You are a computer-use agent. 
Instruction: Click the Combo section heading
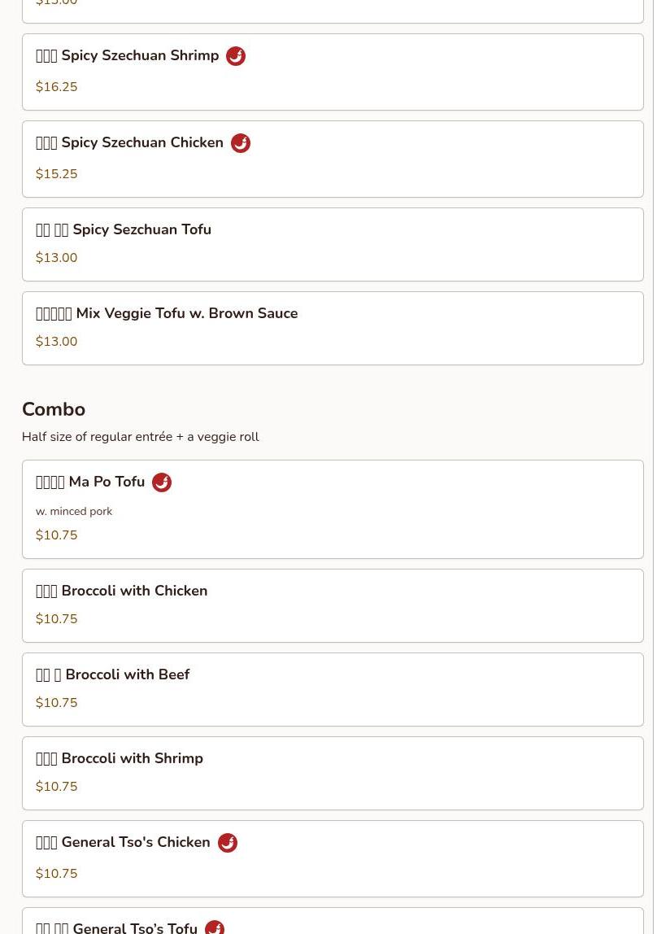point(54,409)
